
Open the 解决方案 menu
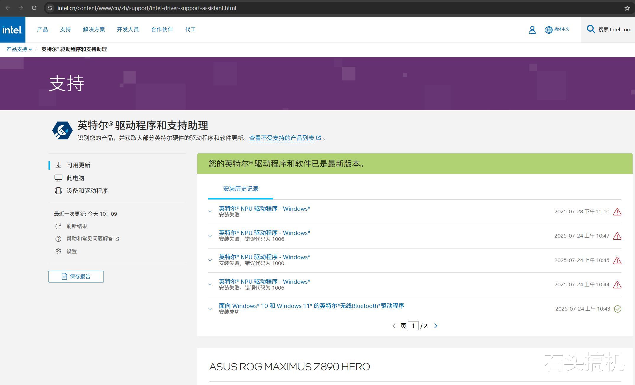94,30
